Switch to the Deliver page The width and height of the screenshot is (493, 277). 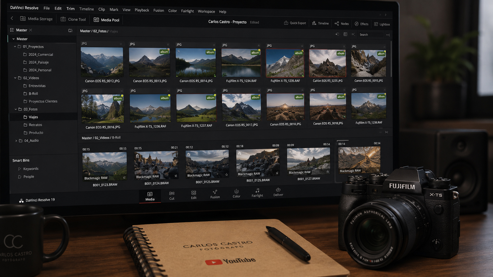278,192
